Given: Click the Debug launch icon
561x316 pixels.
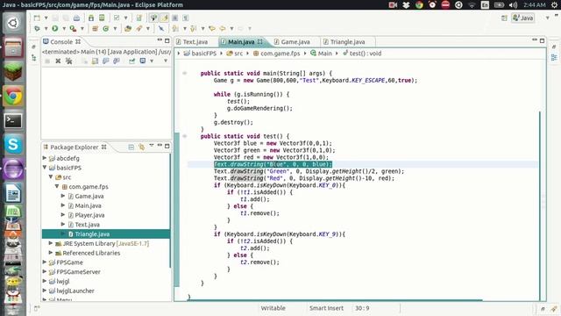Looking at the screenshot, I should (x=37, y=29).
